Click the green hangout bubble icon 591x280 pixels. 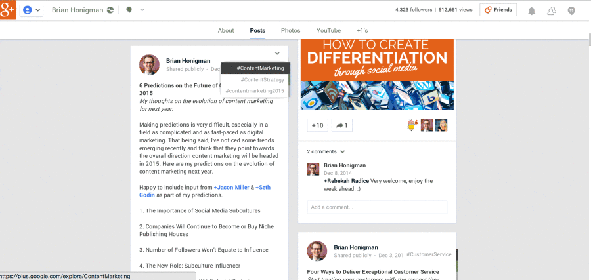pos(129,10)
